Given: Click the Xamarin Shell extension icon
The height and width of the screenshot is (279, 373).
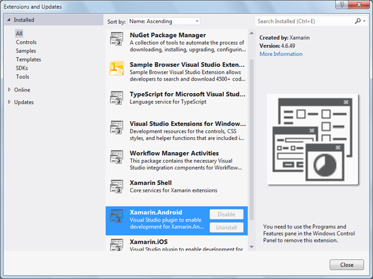Looking at the screenshot, I should point(117,186).
